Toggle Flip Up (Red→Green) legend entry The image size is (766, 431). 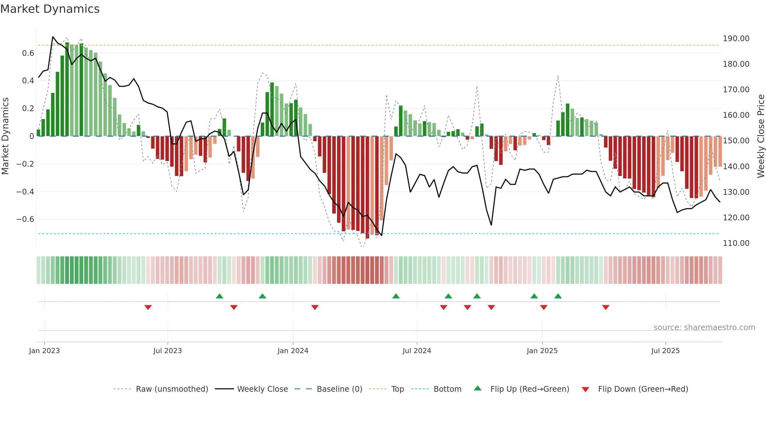(522, 389)
